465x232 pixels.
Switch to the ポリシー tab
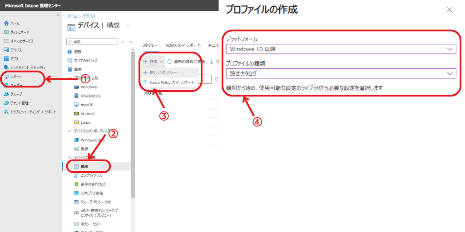pyautogui.click(x=150, y=45)
